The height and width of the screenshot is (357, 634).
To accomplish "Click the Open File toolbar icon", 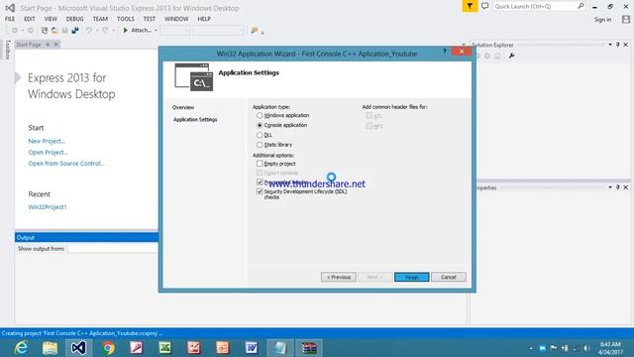I will click(x=54, y=31).
